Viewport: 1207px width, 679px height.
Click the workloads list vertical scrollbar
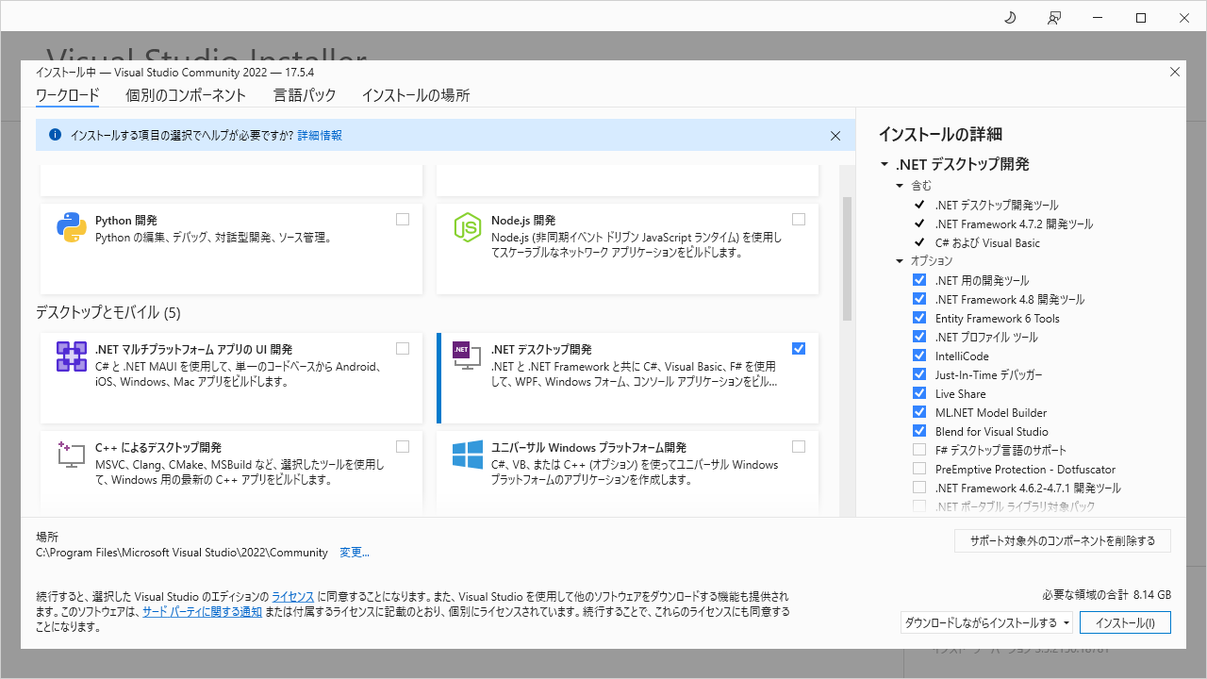[847, 258]
